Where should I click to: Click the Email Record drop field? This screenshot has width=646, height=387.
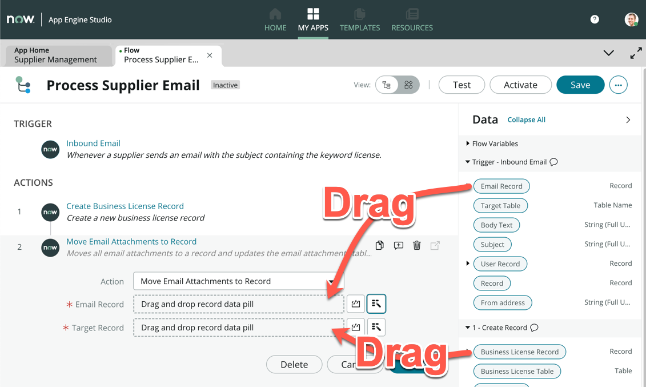coord(238,304)
